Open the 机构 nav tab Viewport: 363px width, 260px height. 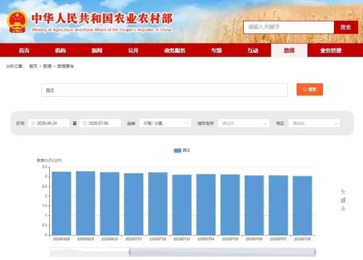click(x=61, y=50)
